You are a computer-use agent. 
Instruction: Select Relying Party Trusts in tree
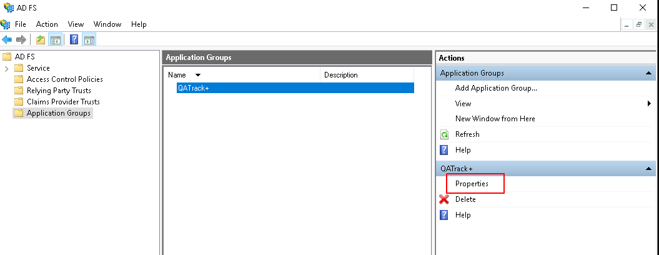(x=59, y=91)
